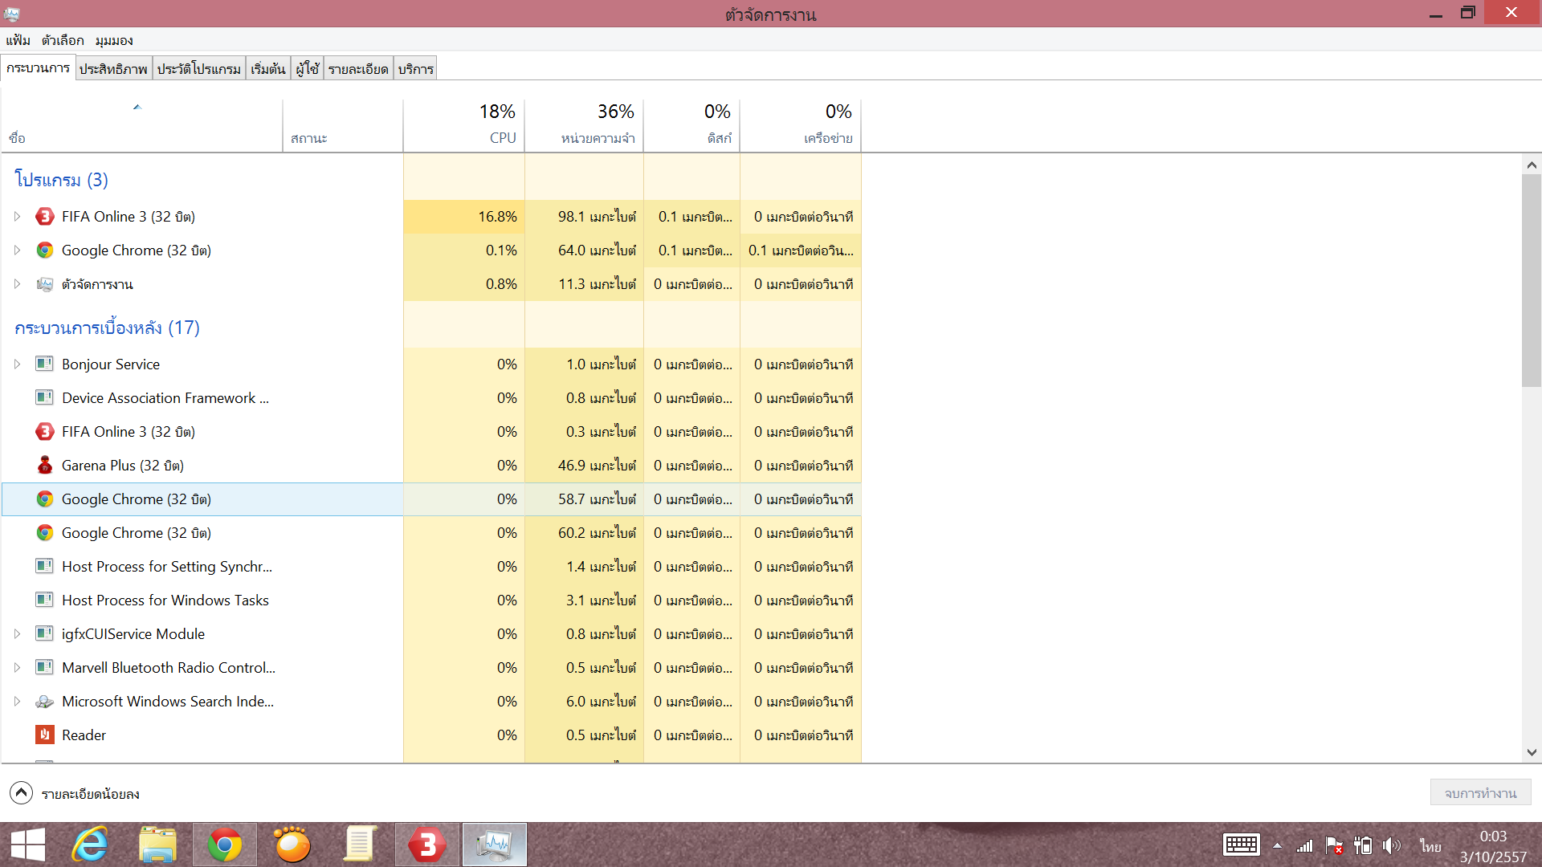Open the on-screen keyboard tray icon
Viewport: 1542px width, 867px height.
(x=1241, y=845)
